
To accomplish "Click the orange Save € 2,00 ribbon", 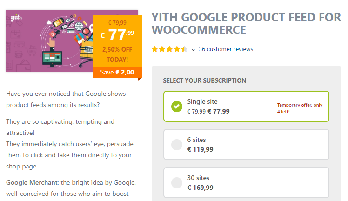I will click(x=117, y=72).
